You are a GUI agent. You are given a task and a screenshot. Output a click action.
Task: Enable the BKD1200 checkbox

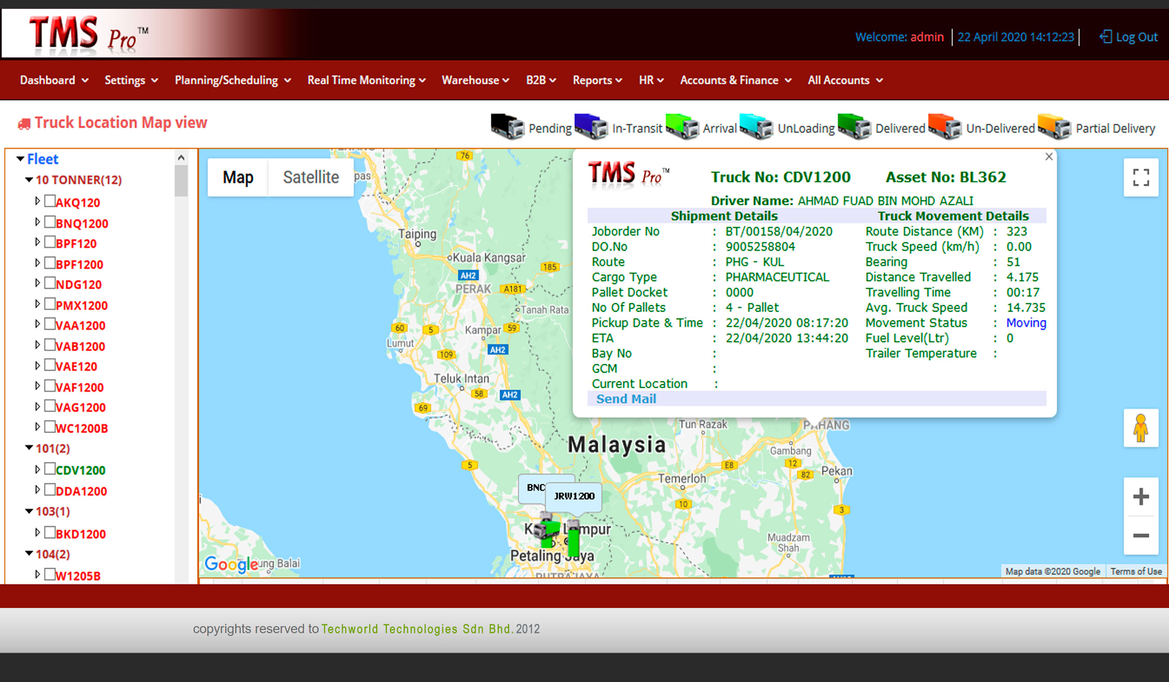[50, 533]
